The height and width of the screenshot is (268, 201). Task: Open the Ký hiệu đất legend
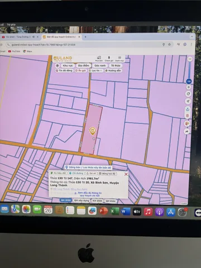pyautogui.click(x=58, y=173)
